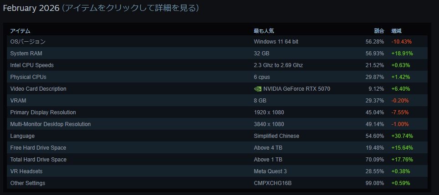Show details for the VRAM row
This screenshot has height=195, width=439.
tap(18, 101)
